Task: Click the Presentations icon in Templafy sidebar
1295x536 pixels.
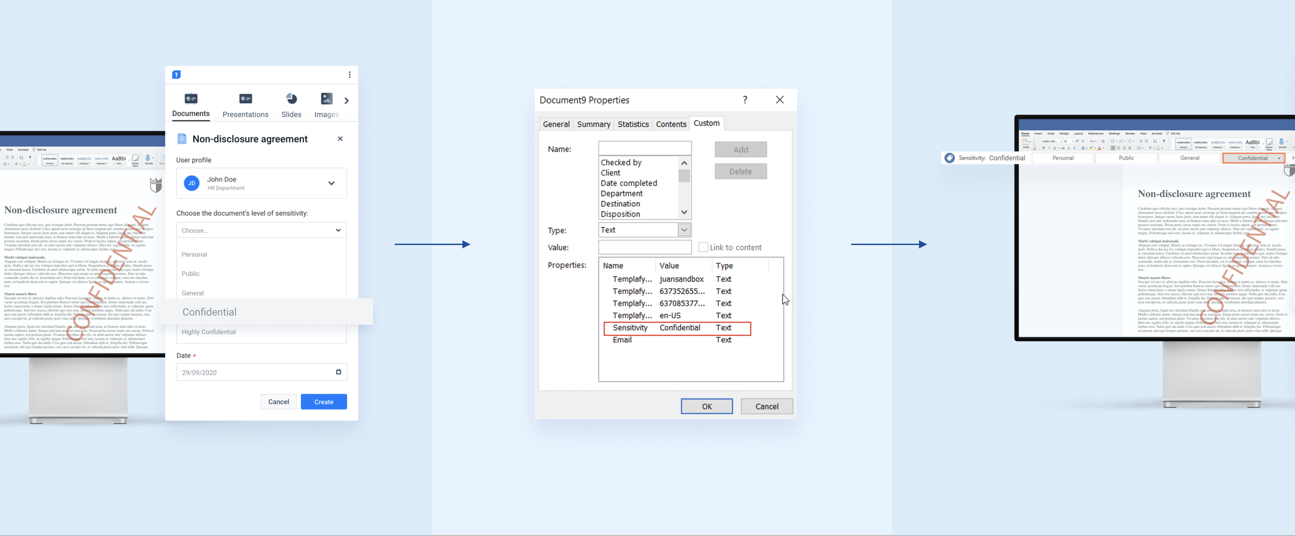Action: pos(245,99)
